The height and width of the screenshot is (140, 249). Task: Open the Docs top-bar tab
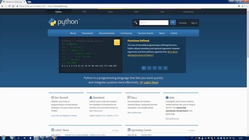pos(110,12)
